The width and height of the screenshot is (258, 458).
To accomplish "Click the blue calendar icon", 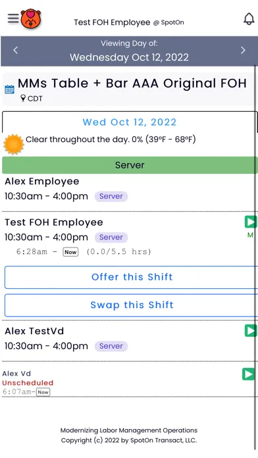I will click(x=10, y=89).
